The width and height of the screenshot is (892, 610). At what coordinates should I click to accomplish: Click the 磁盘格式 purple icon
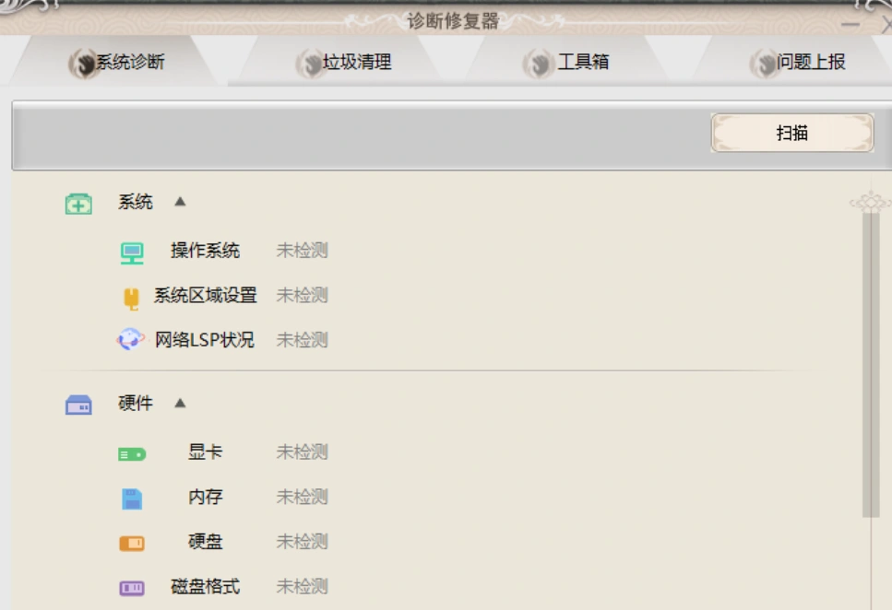pos(132,588)
